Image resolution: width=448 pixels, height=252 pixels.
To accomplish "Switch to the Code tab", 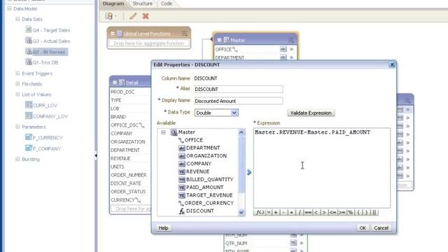I will coord(167,3).
